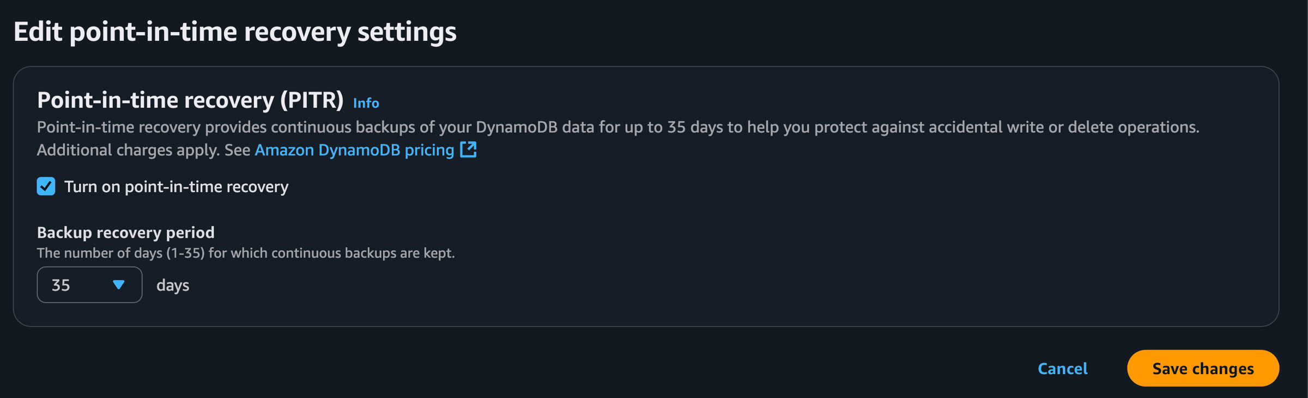Screen dimensions: 1308x398
Task: Click the Info link beside PITR heading
Action: pyautogui.click(x=366, y=103)
